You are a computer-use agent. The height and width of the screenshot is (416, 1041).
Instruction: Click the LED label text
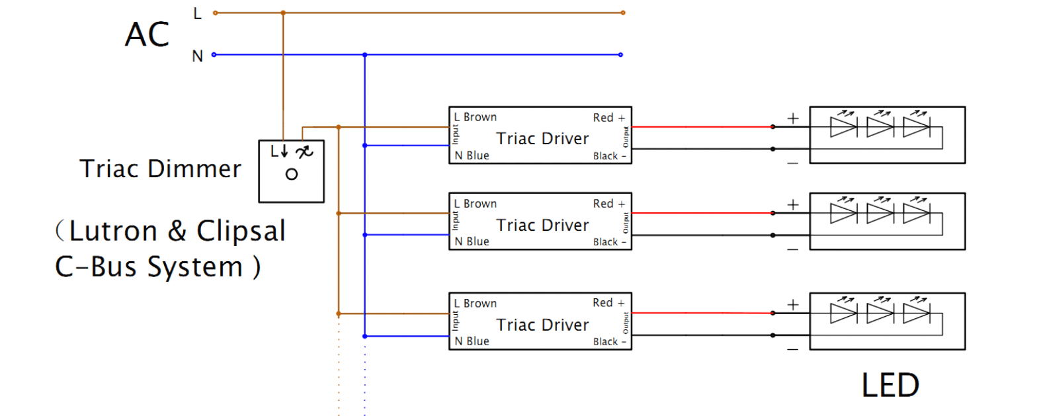(x=890, y=385)
